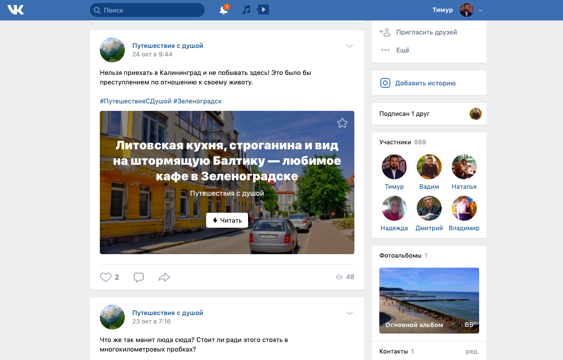Screen dimensions: 563x360
Task: Open post options chevron for 24 окт post
Action: [x=350, y=46]
